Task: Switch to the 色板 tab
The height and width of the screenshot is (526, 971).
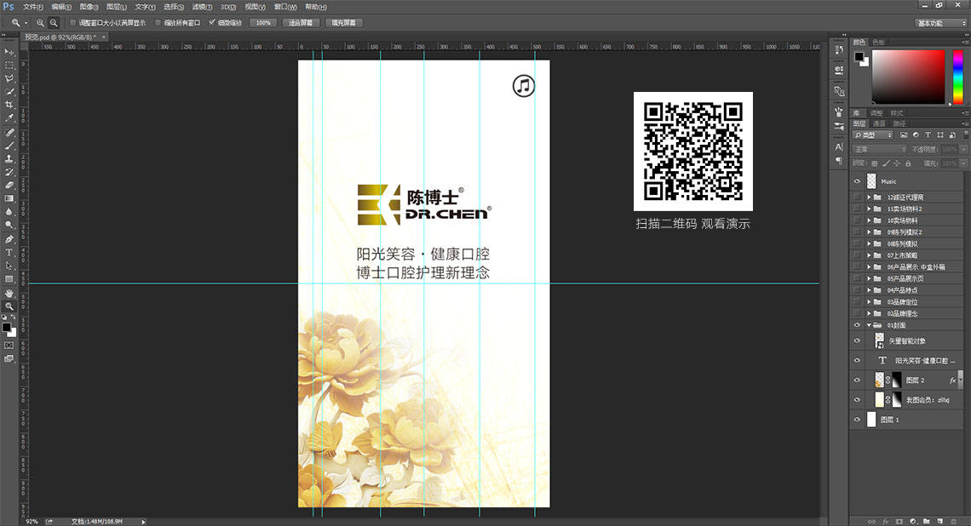Action: 879,42
